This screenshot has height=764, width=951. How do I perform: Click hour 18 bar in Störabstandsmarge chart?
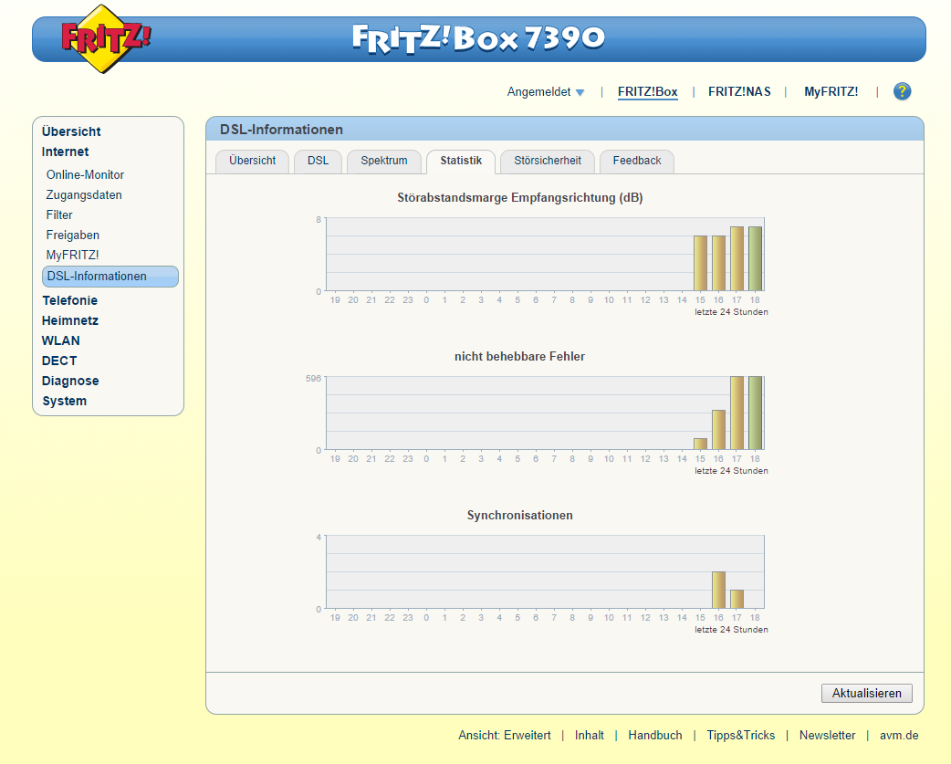pyautogui.click(x=755, y=258)
